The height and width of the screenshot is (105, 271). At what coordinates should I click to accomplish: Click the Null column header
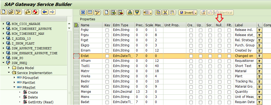[220, 25]
